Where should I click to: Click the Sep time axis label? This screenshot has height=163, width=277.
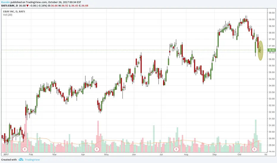click(214, 154)
